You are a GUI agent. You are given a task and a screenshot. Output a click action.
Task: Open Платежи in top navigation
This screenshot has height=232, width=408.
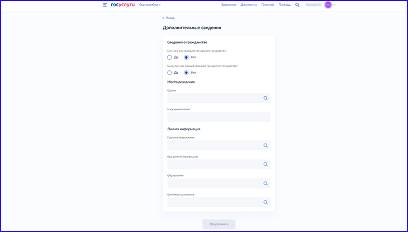[x=268, y=4]
